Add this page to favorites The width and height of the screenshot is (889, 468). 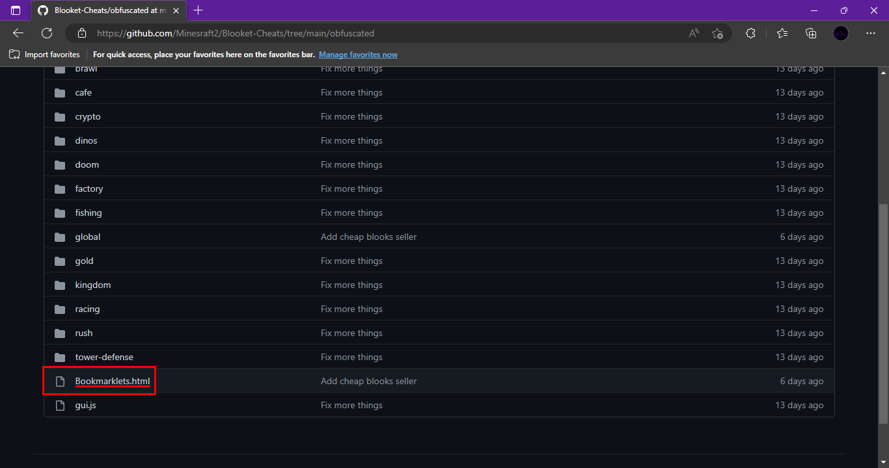tap(717, 33)
